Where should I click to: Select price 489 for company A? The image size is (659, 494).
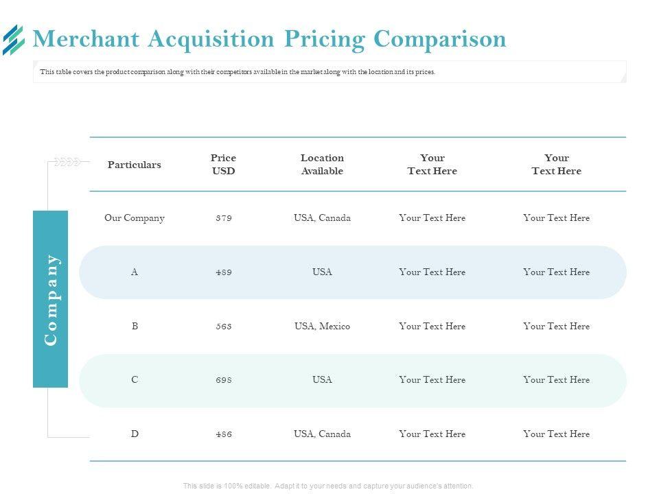coord(224,272)
